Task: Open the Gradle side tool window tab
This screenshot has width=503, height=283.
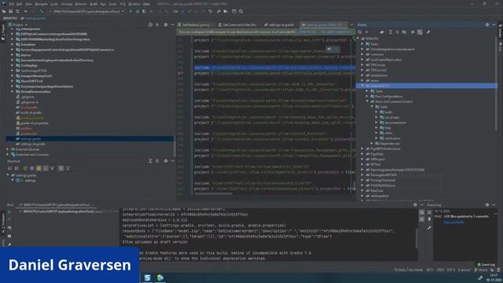Action: [500, 32]
